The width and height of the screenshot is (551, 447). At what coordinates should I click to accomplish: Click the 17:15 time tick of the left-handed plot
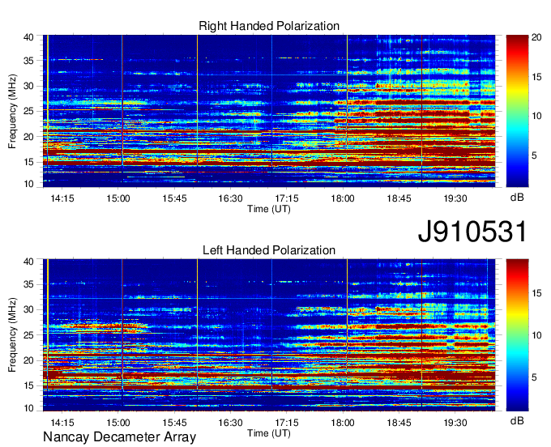point(287,423)
